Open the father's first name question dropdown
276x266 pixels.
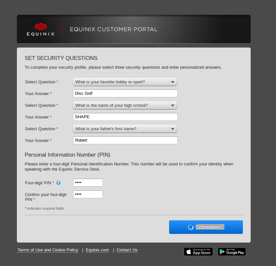coord(125,129)
